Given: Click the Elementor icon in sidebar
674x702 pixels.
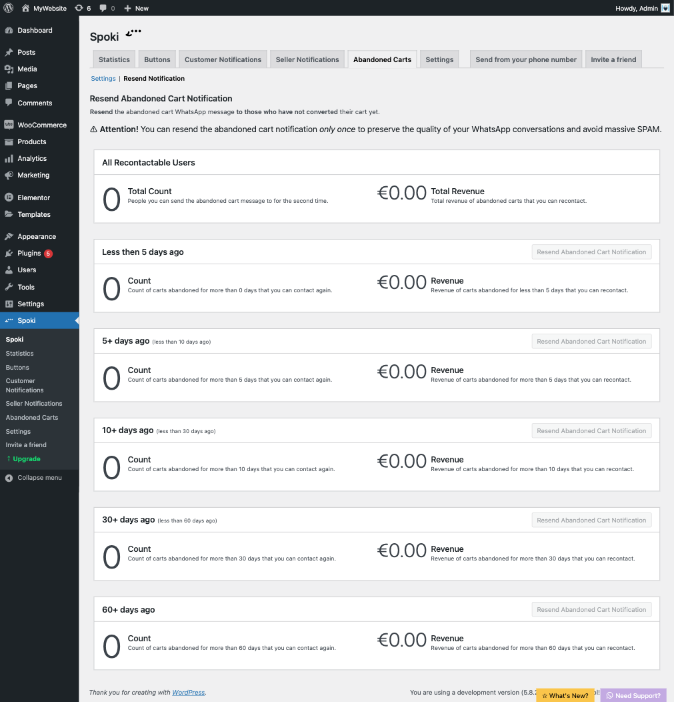Looking at the screenshot, I should [x=9, y=198].
